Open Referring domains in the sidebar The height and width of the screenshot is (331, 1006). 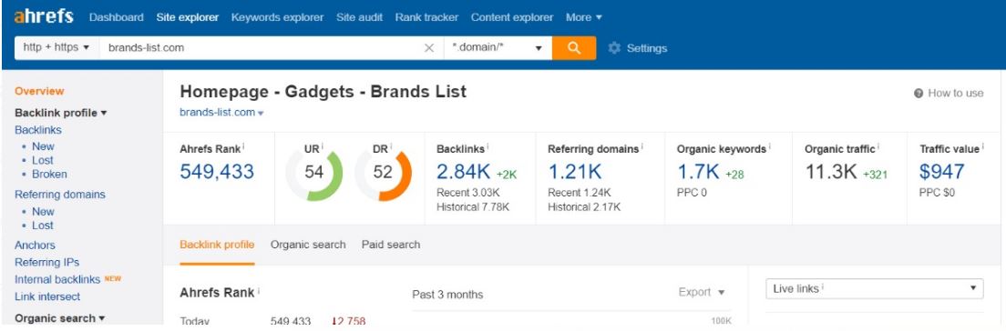(x=59, y=195)
